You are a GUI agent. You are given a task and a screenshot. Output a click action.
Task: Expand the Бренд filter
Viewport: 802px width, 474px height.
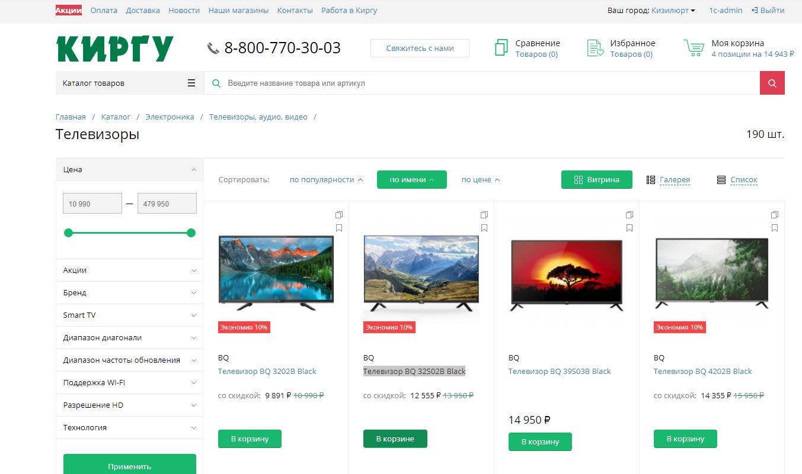(x=130, y=292)
